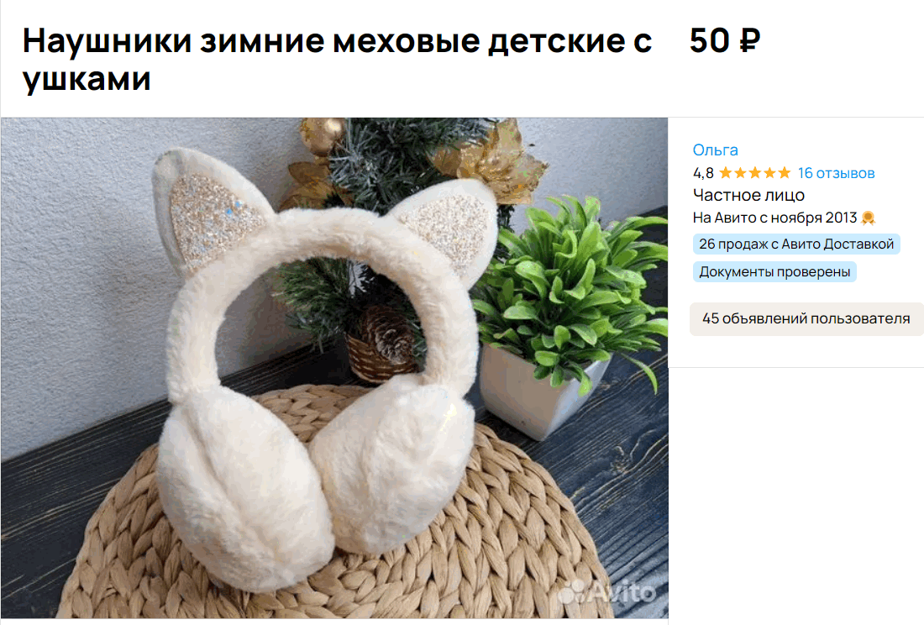Select the 26 продаж с Авито Доставкой badge
Image resolution: width=924 pixels, height=625 pixels.
796,244
